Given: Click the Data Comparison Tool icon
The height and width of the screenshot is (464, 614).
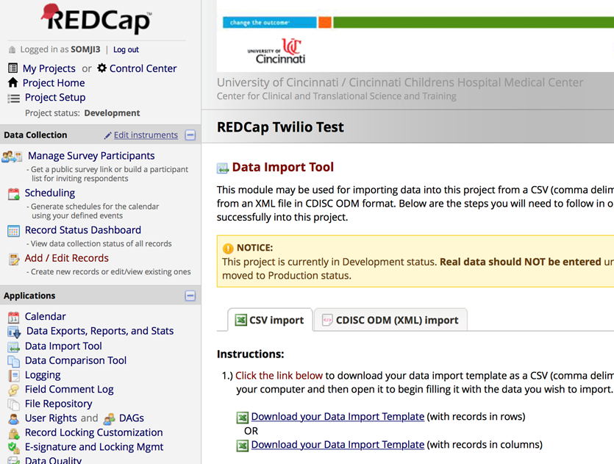Looking at the screenshot, I should click(13, 361).
